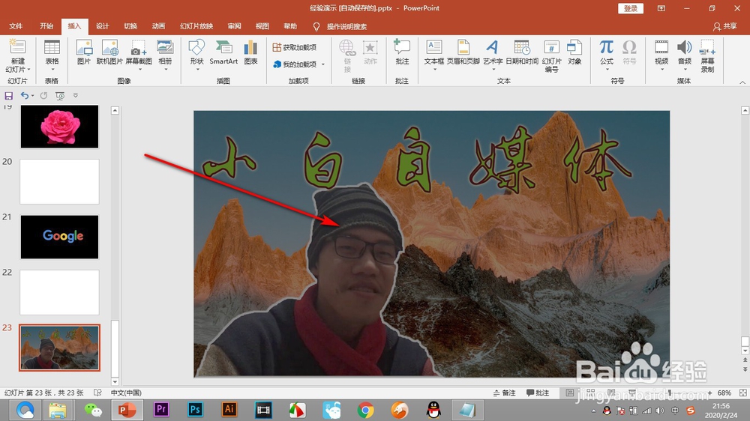Open ribbon display options button

pyautogui.click(x=661, y=8)
